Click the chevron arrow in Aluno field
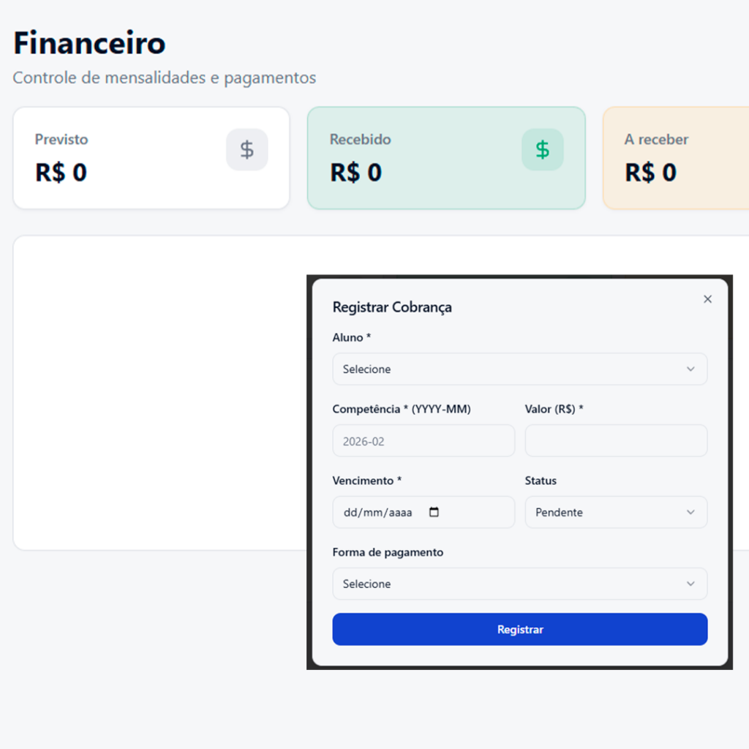 [690, 369]
